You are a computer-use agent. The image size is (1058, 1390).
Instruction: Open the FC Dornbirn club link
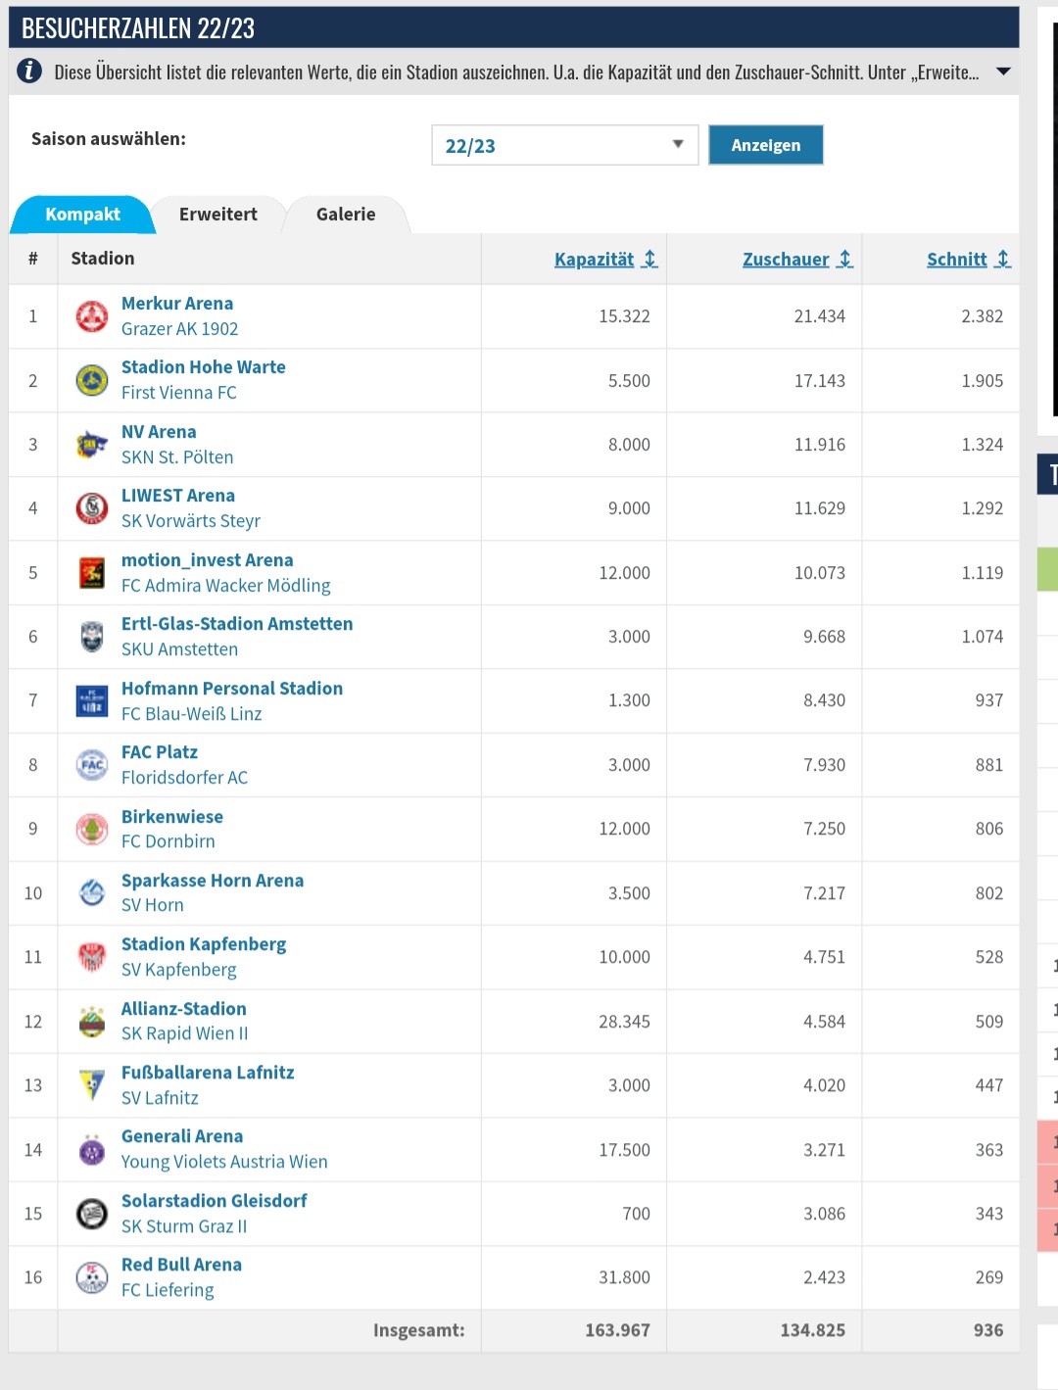coord(168,841)
